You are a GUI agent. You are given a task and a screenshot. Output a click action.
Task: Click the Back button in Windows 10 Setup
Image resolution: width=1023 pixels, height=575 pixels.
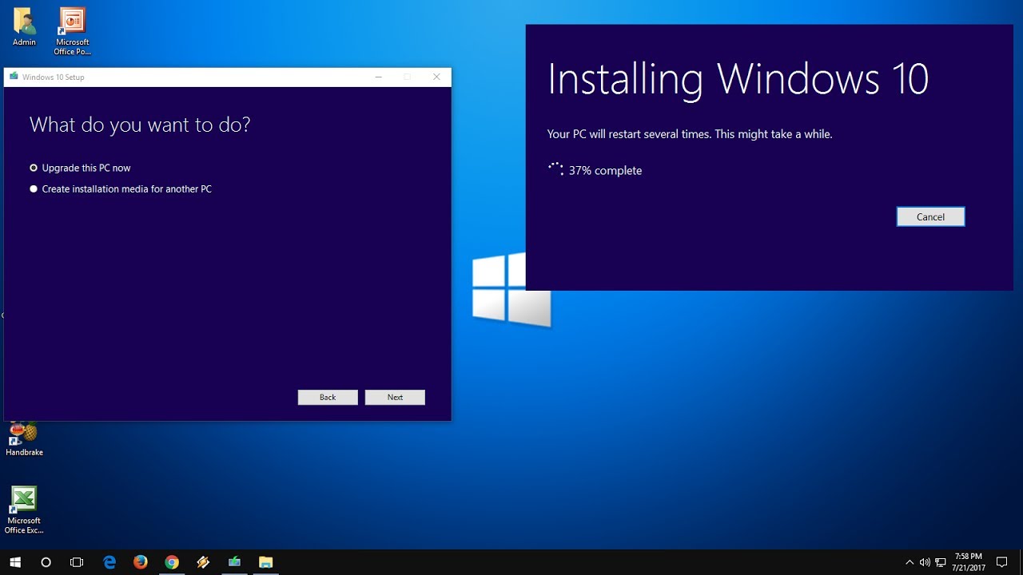point(328,397)
